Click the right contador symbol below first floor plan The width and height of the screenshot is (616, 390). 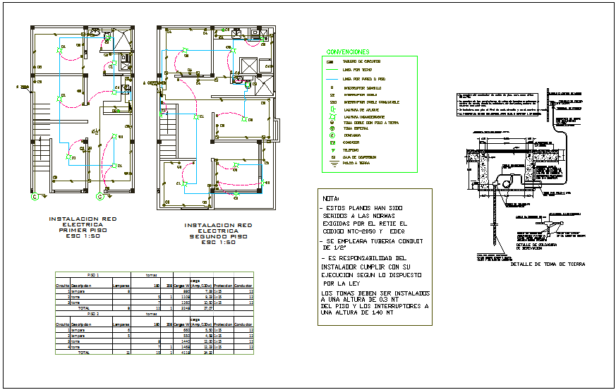[99, 197]
